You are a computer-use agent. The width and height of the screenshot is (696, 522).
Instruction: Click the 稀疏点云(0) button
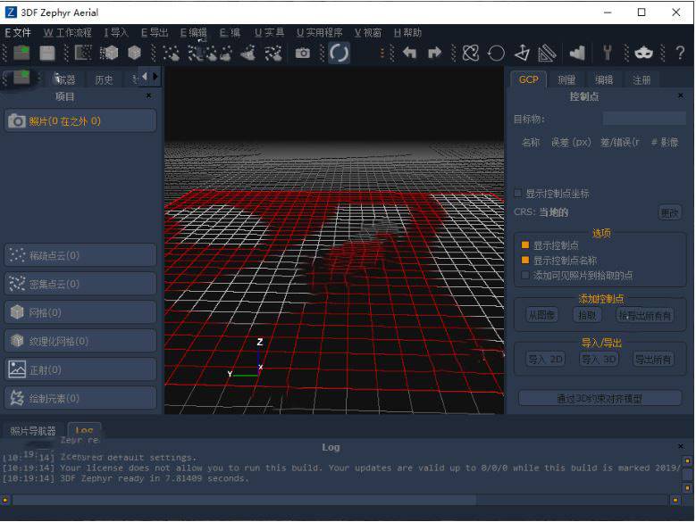pos(80,255)
